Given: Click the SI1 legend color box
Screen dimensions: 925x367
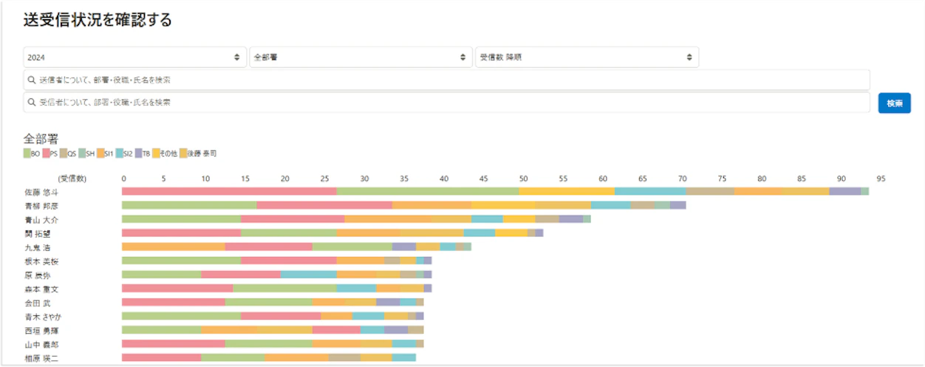Looking at the screenshot, I should (x=100, y=154).
